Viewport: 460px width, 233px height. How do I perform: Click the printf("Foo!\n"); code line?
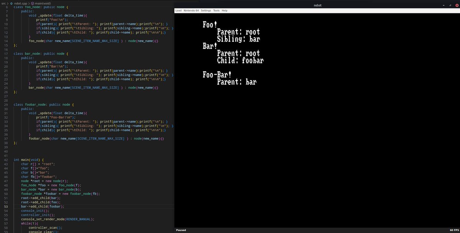pos(52,20)
